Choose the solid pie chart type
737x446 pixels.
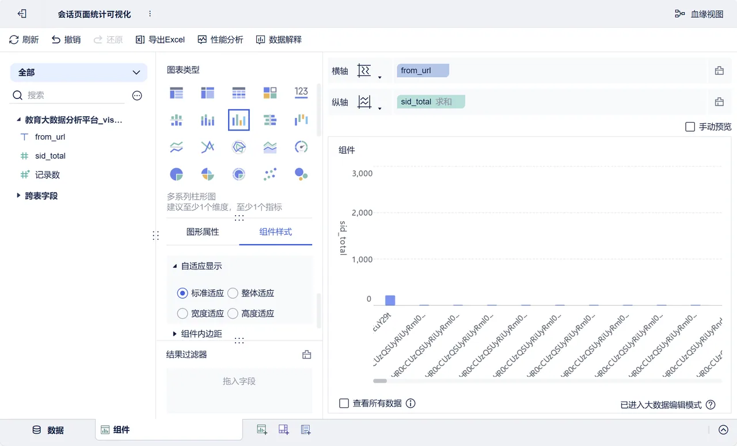(x=177, y=174)
